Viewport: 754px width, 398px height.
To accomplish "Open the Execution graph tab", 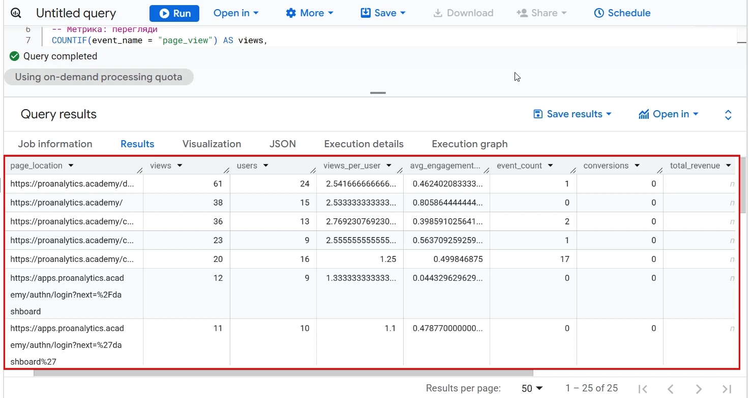I will (x=469, y=144).
